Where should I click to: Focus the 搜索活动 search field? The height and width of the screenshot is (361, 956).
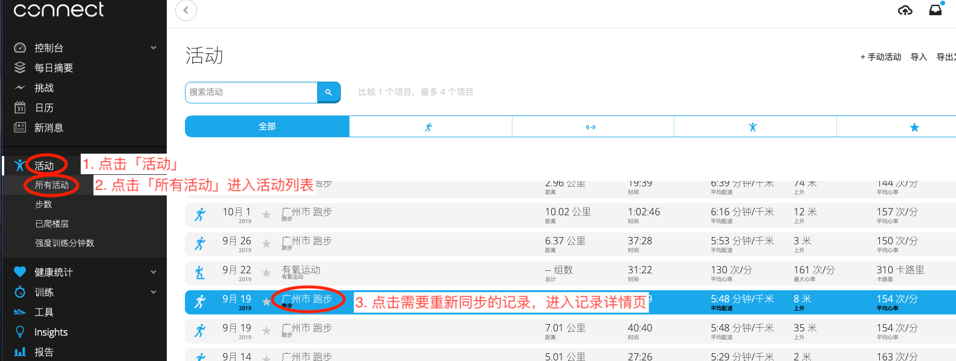click(x=251, y=93)
